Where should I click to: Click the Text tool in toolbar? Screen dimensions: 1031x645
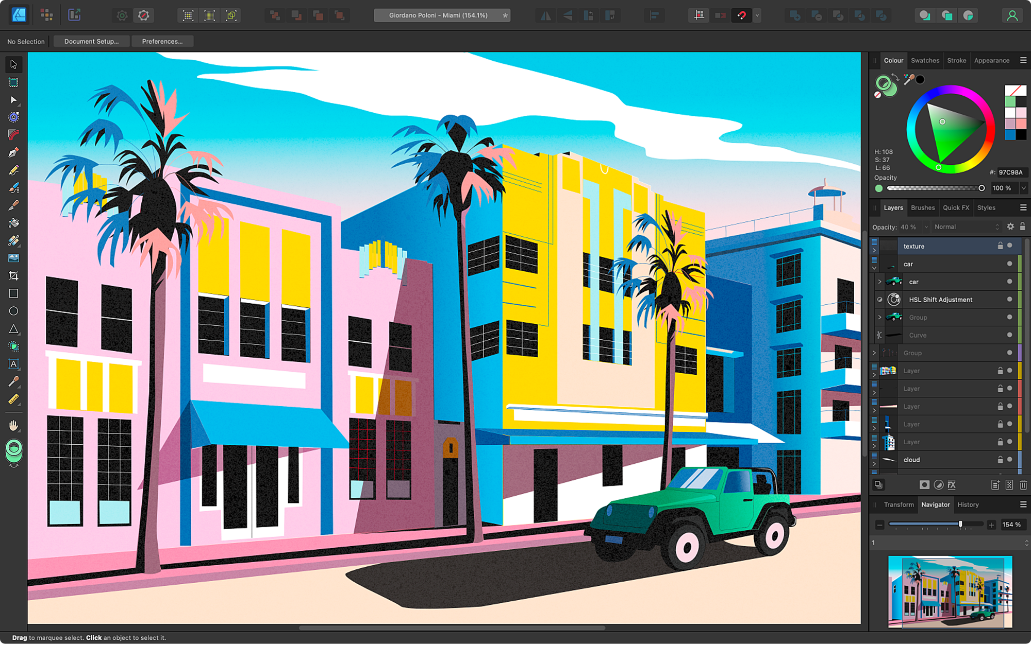(13, 364)
